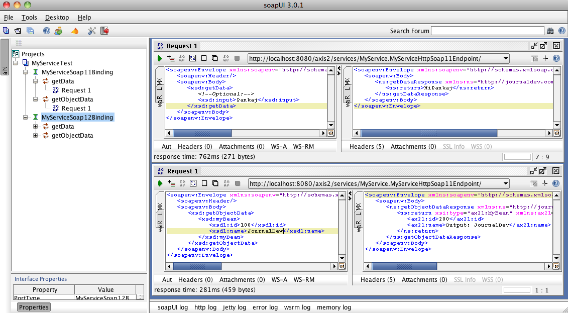Click horizontal scrollbar thumb in upper response editor
This screenshot has width=568, height=313.
pyautogui.click(x=429, y=133)
